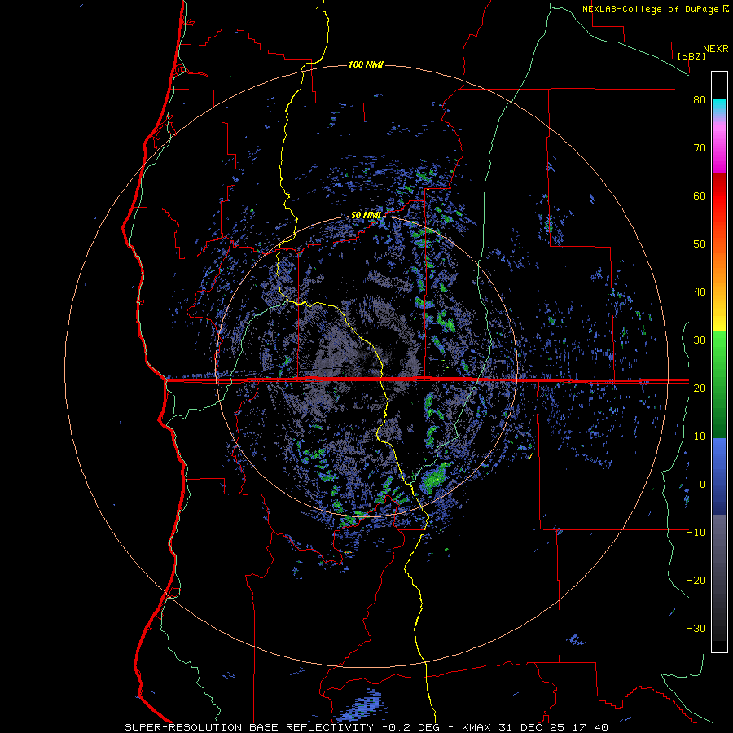733x733 pixels.
Task: Click the 60 value on dBZ scale
Action: click(x=700, y=195)
